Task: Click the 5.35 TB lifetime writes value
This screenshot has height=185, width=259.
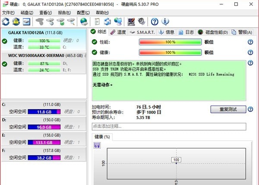Action: pyautogui.click(x=143, y=117)
